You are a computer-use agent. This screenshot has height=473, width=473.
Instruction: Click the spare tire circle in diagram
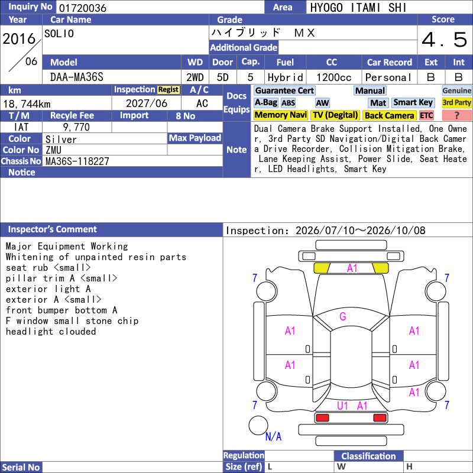point(258,425)
